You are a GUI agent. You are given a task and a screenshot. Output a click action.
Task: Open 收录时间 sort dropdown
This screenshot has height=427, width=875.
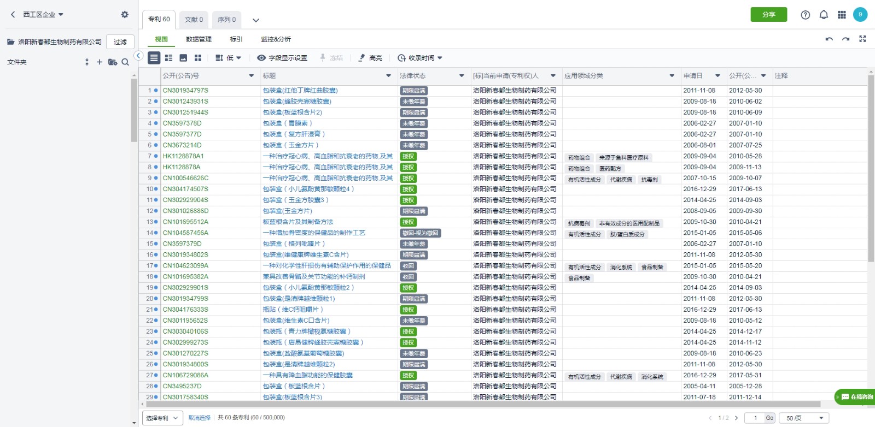click(x=420, y=58)
